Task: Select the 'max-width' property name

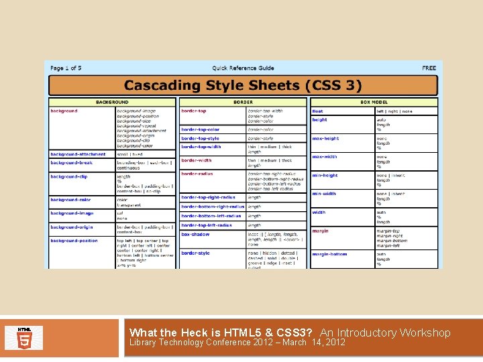Action: 325,157
